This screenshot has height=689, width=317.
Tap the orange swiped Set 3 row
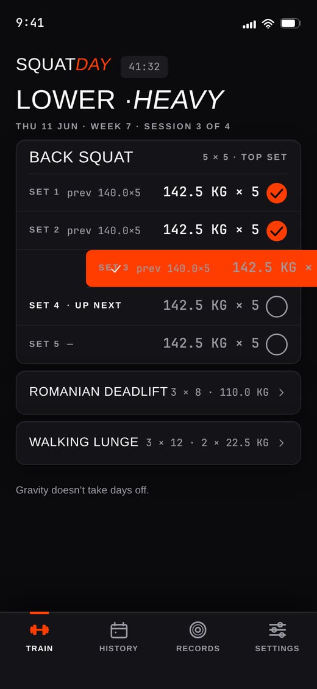click(202, 268)
